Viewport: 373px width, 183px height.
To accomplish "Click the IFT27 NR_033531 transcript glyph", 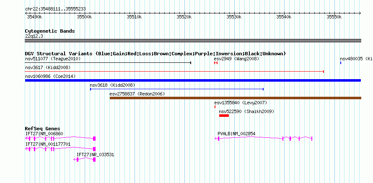I will tap(85, 160).
